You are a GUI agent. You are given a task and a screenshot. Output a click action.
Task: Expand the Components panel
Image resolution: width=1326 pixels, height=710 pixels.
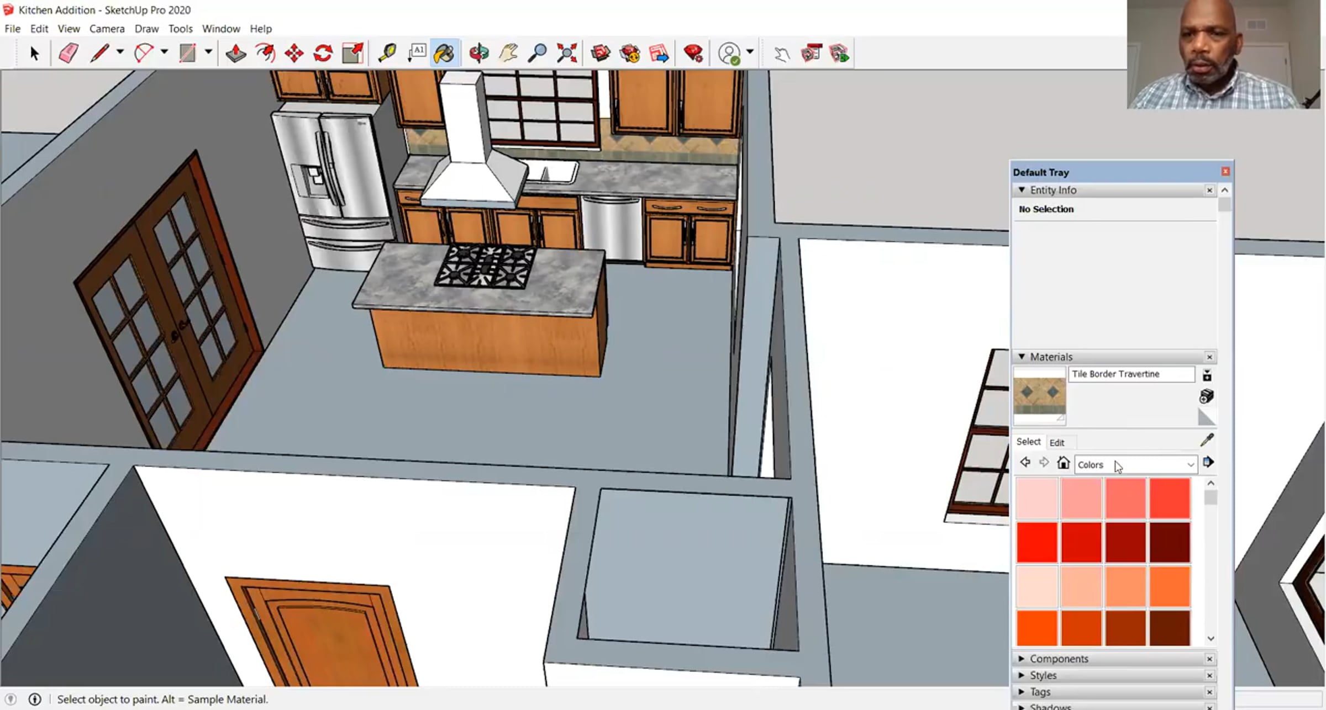pos(1022,659)
